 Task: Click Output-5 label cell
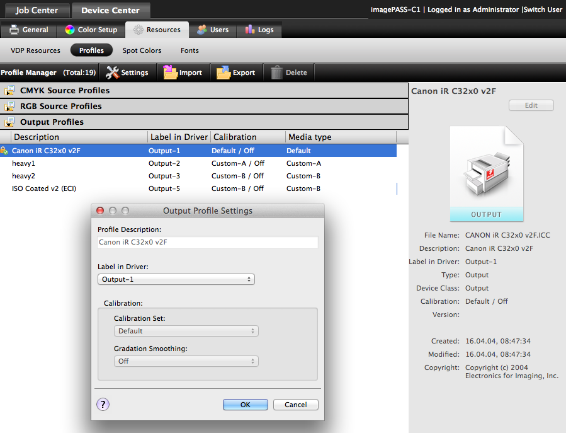(x=164, y=188)
